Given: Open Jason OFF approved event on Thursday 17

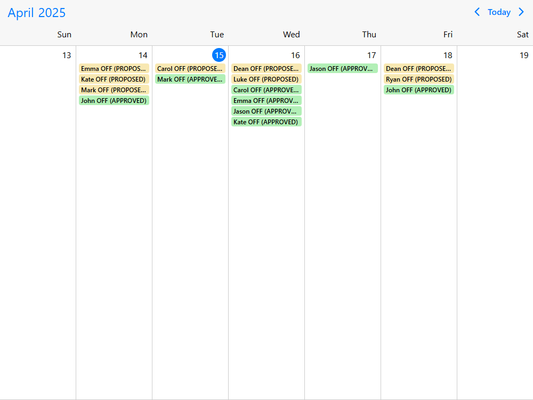Looking at the screenshot, I should [x=342, y=68].
